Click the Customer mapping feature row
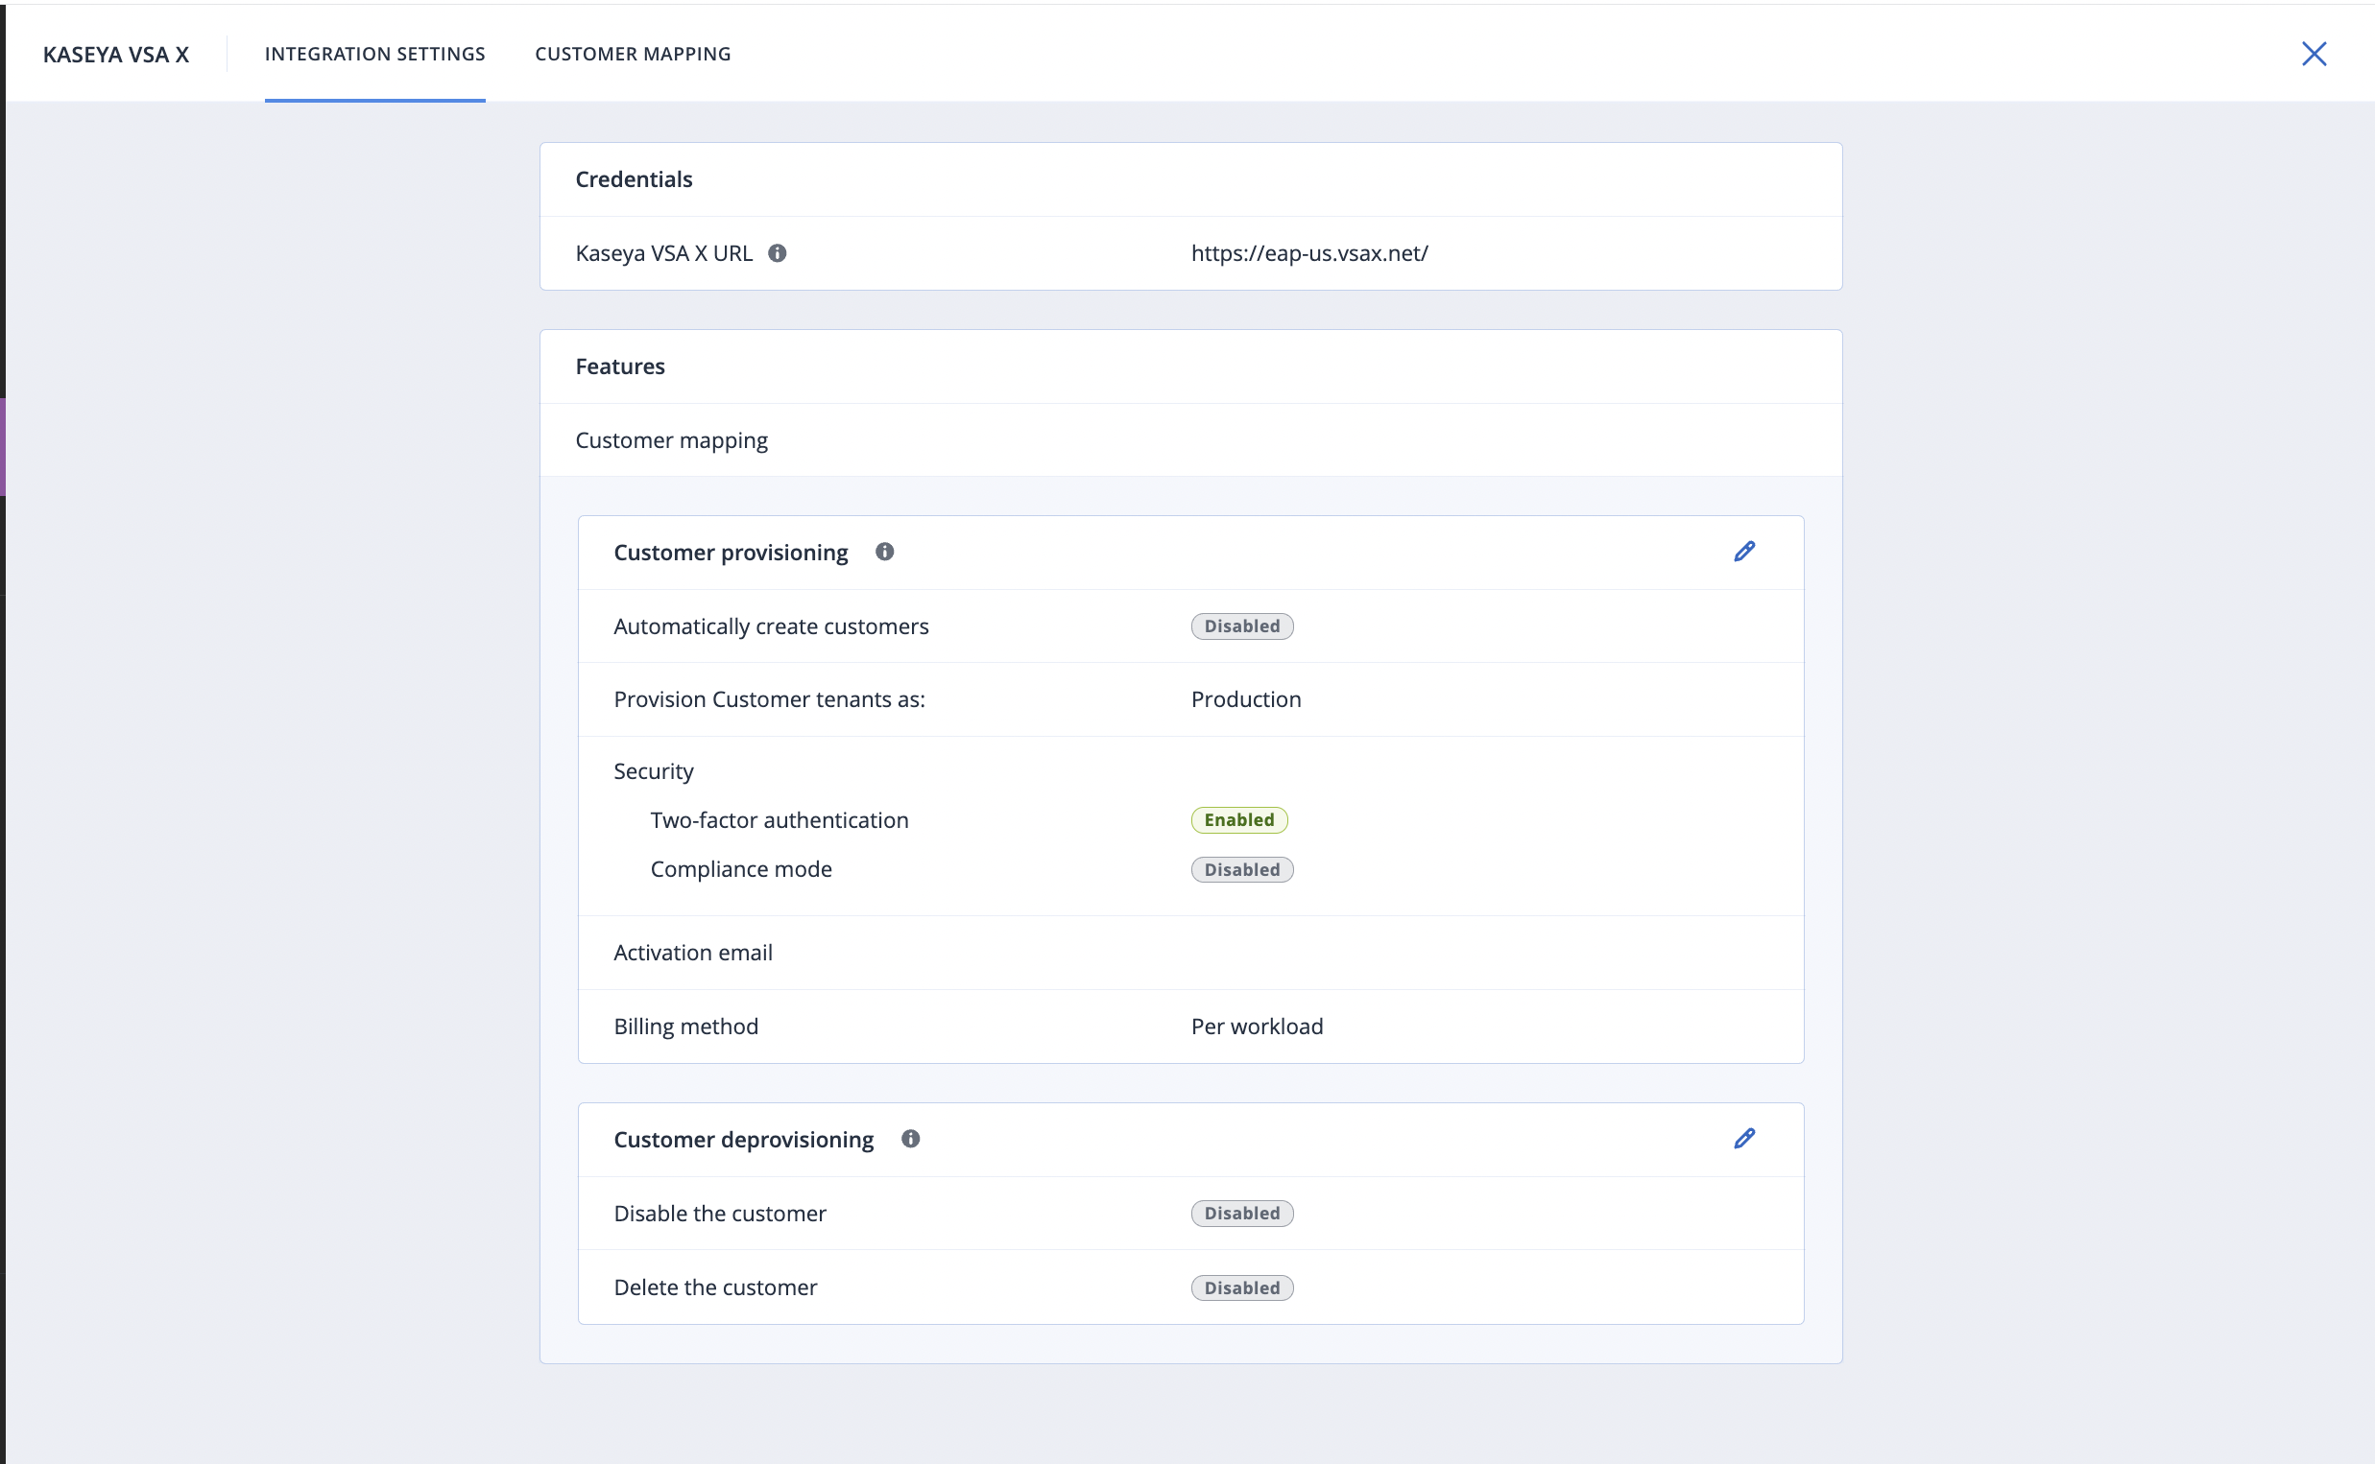The width and height of the screenshot is (2375, 1464). click(1190, 440)
